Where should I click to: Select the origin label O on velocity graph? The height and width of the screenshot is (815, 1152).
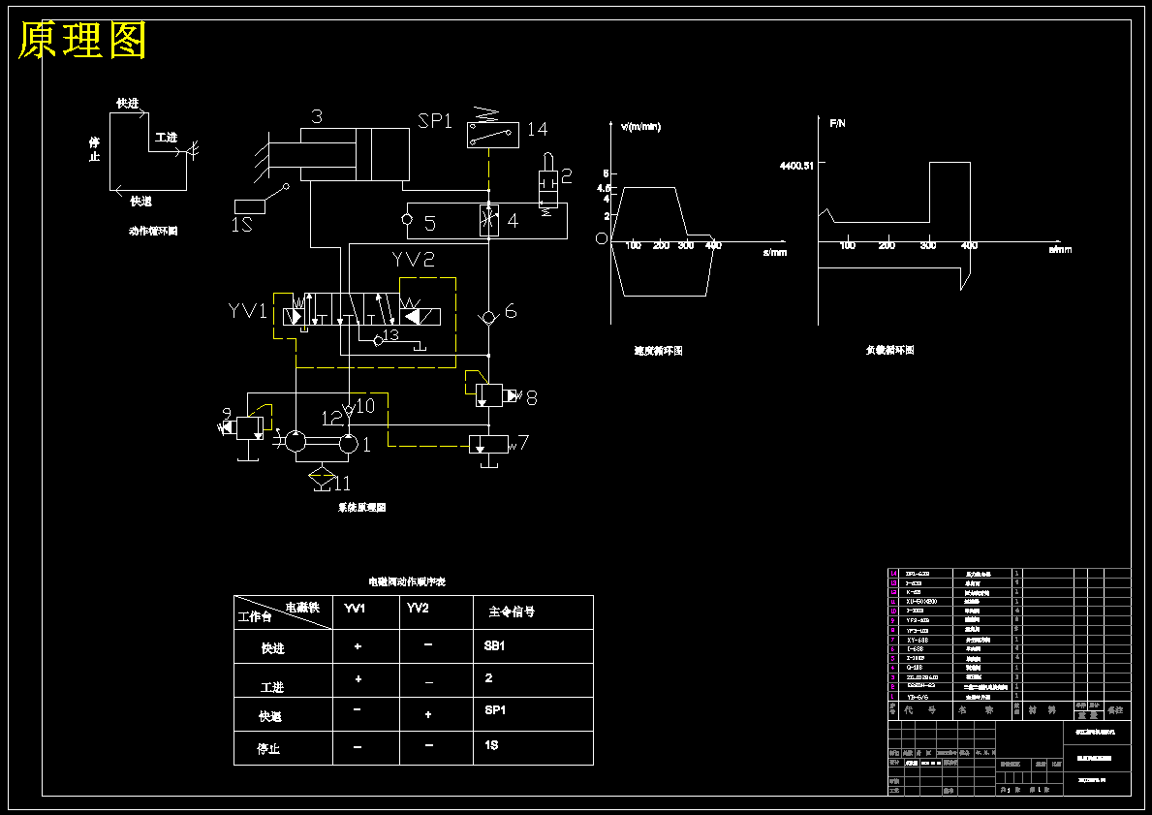[x=602, y=238]
